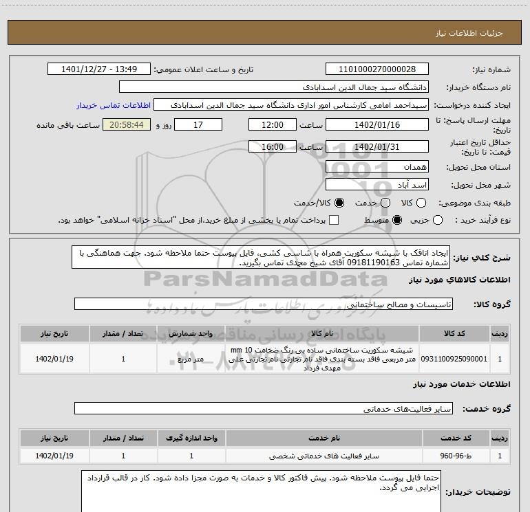This screenshot has width=530, height=512.
Task: Select the کالا radio button
Action: point(421,203)
